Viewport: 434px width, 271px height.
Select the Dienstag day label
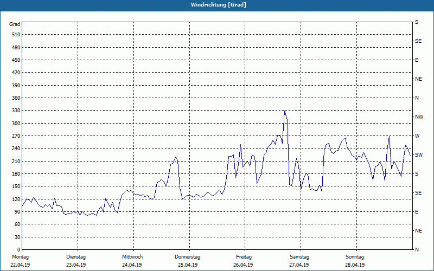(76, 257)
